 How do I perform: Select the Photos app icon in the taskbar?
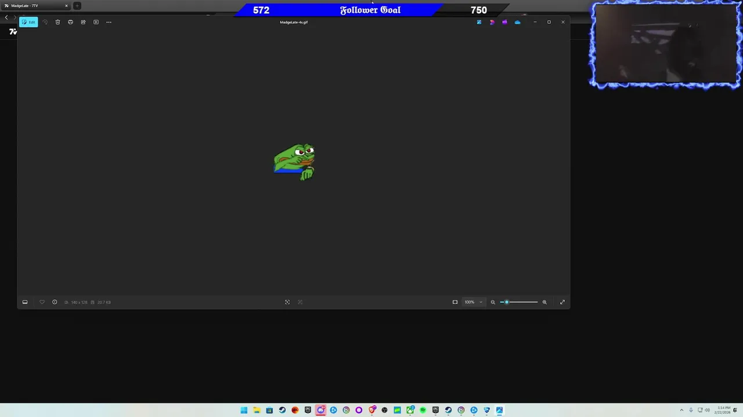pos(499,410)
